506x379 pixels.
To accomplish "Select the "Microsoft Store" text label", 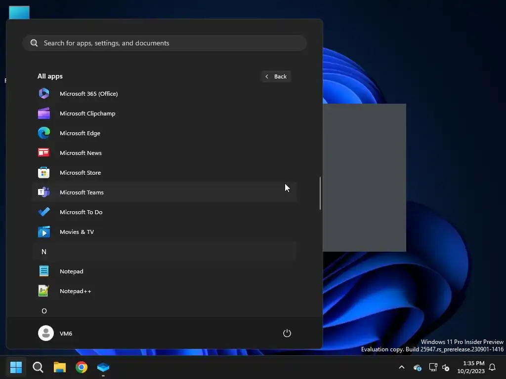I will click(x=81, y=172).
